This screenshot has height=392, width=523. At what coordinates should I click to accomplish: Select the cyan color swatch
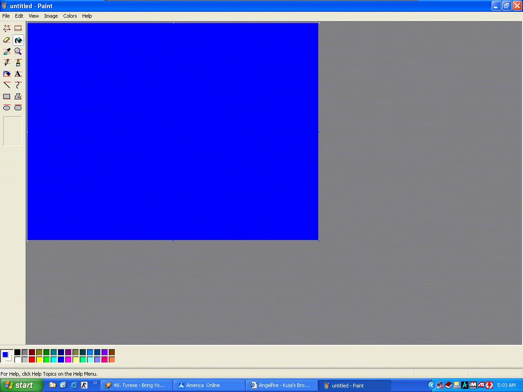(54, 360)
